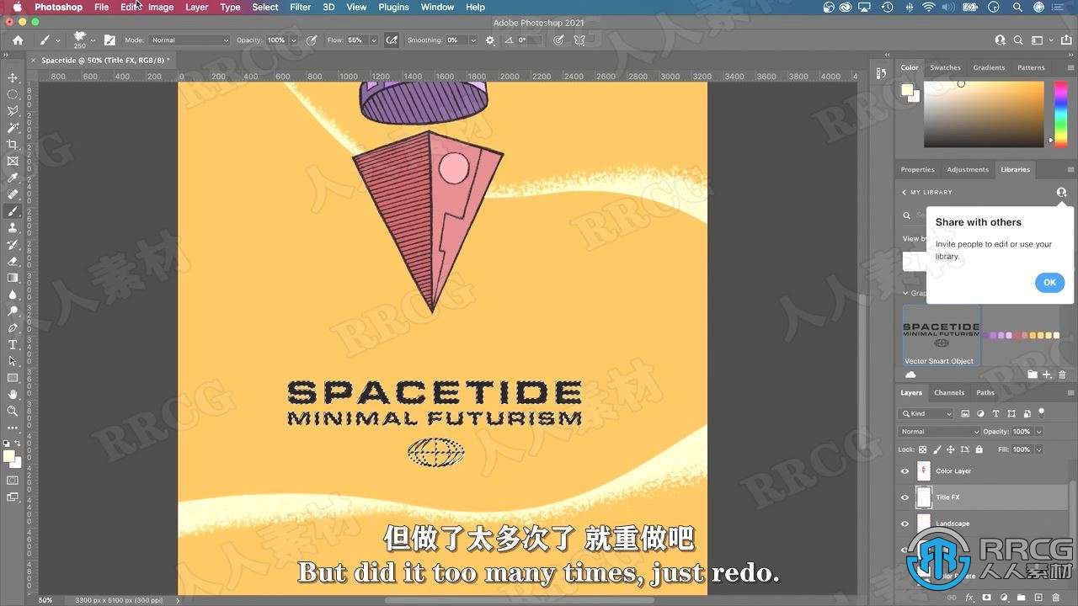Select the Clone Stamp tool
Screen dimensions: 1078x606
[x=13, y=227]
